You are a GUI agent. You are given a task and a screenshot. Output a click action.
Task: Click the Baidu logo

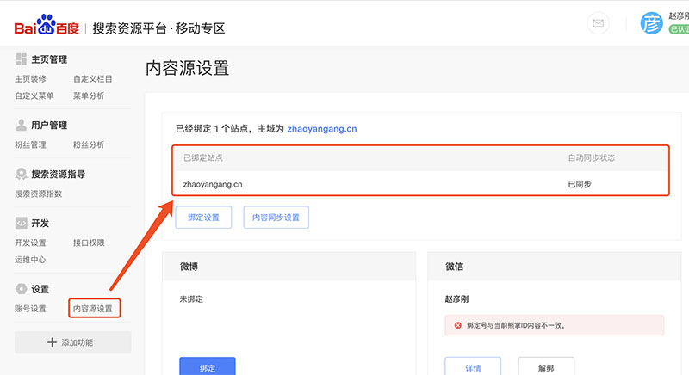(x=46, y=27)
